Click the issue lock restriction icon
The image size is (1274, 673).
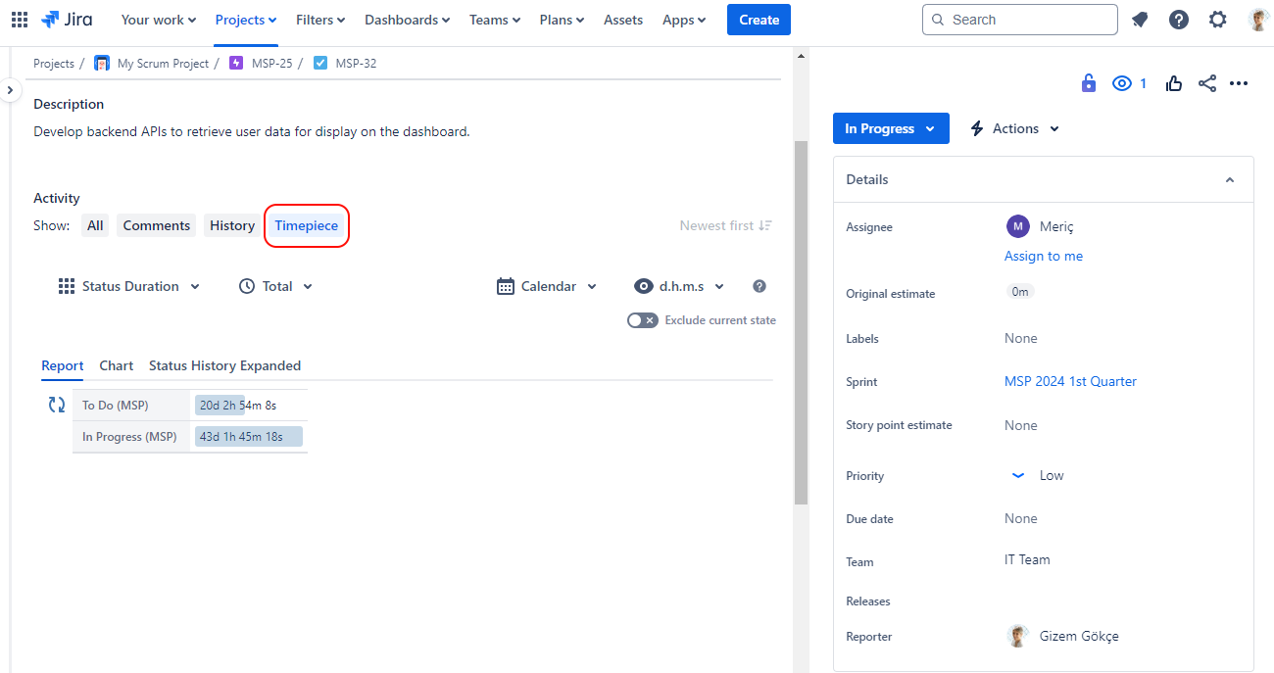point(1088,83)
